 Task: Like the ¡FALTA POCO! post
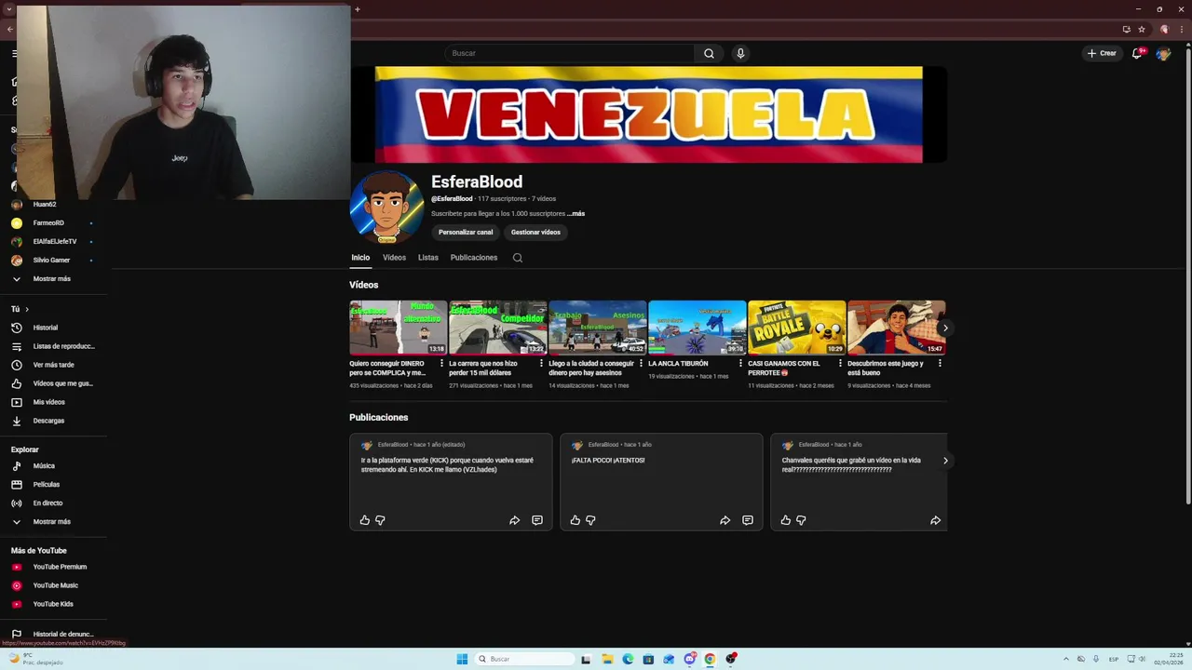[576, 520]
